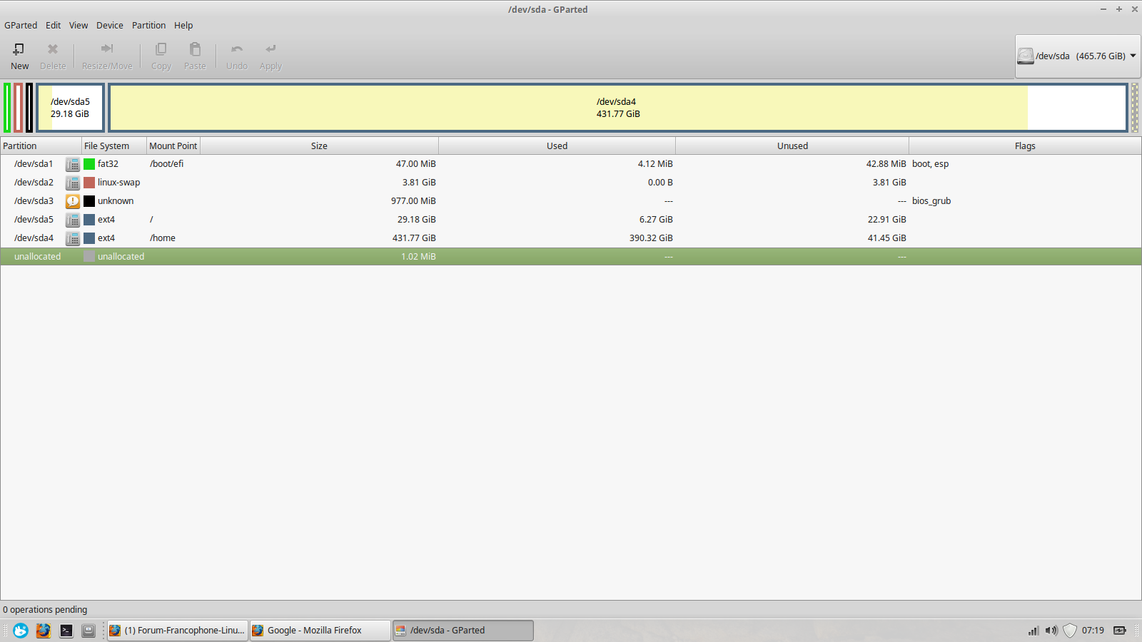Open the Device menu
Viewport: 1142px width, 642px height.
tap(110, 25)
